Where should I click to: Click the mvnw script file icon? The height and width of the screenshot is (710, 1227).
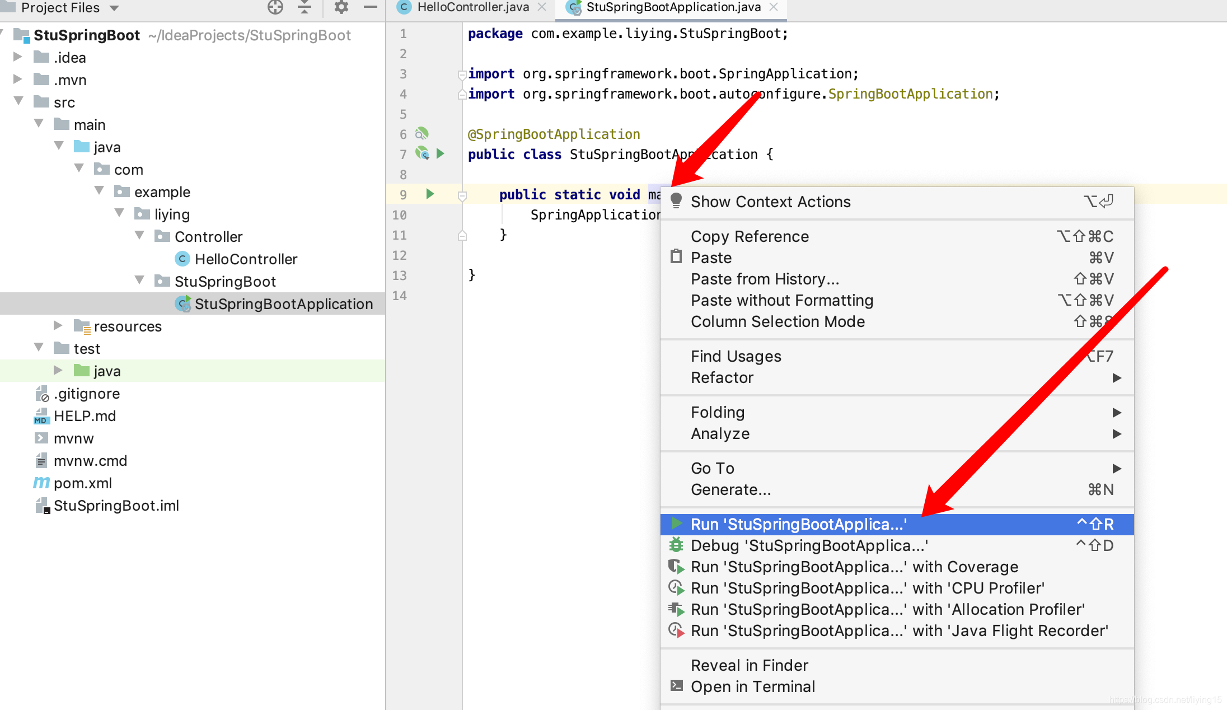(41, 438)
